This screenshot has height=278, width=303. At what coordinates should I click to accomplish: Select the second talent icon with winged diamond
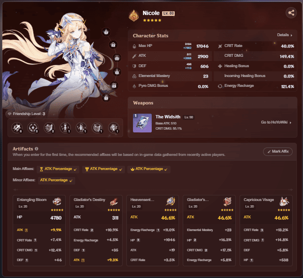pyautogui.click(x=33, y=128)
